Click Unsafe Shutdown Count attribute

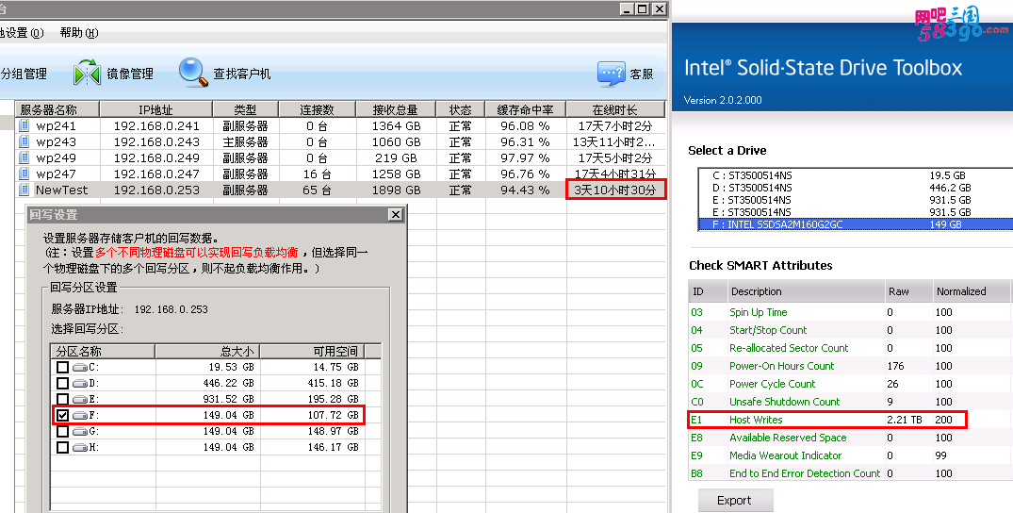pos(784,402)
